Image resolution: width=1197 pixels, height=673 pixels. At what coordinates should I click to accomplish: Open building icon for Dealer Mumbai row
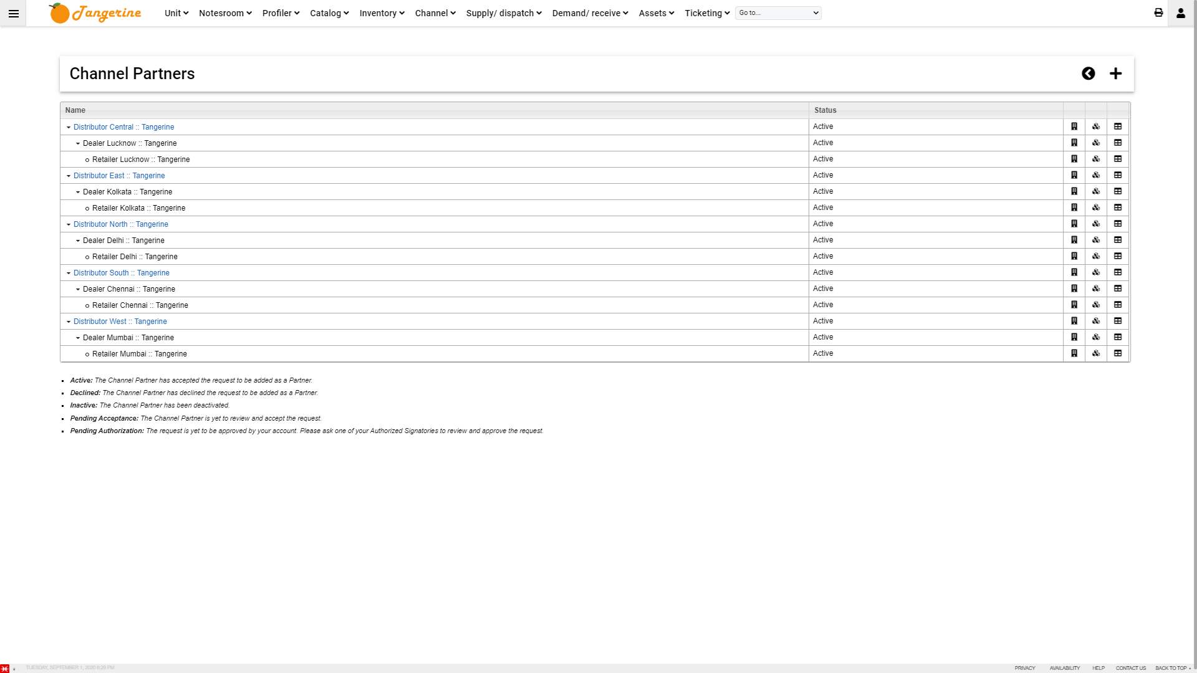(x=1074, y=337)
